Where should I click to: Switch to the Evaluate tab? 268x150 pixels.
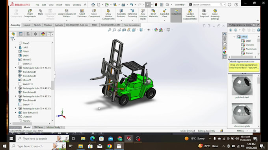[59, 25]
